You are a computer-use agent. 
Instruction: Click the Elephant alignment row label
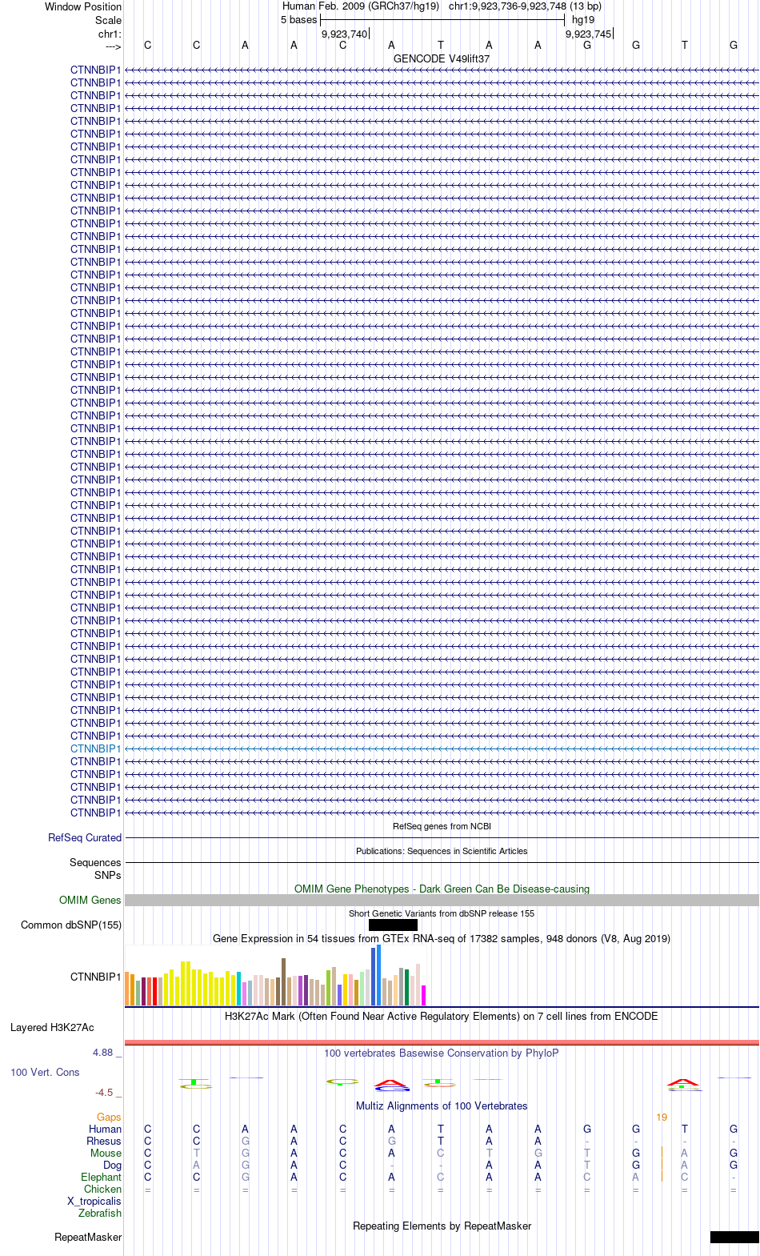click(101, 1177)
